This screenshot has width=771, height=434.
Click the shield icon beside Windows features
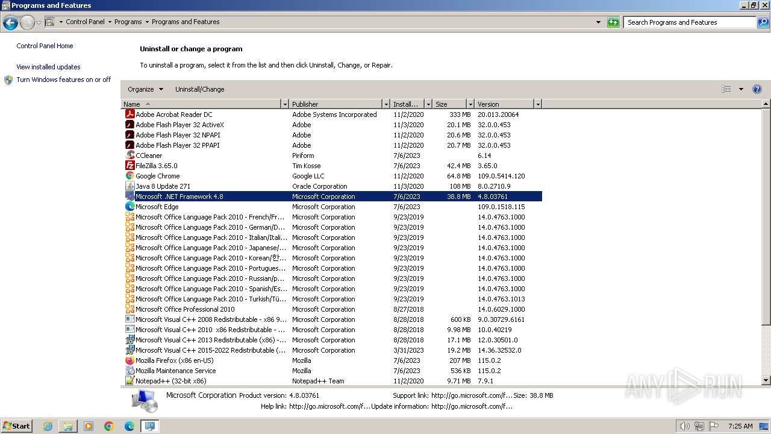8,80
